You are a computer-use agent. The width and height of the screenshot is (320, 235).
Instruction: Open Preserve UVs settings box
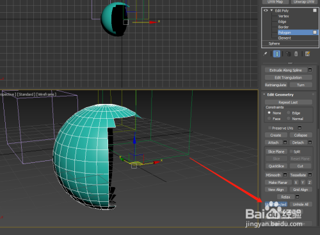300,128
